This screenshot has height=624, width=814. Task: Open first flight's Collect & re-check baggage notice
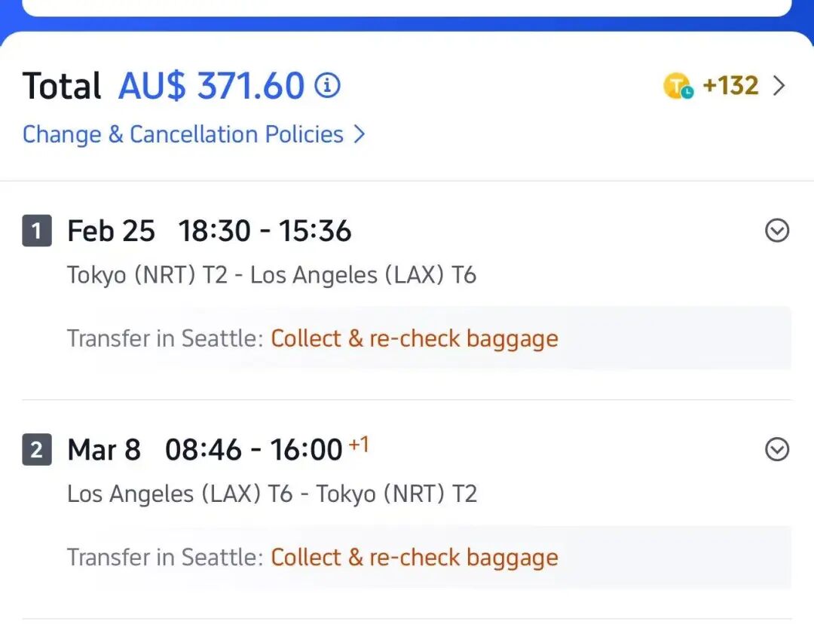pyautogui.click(x=414, y=338)
